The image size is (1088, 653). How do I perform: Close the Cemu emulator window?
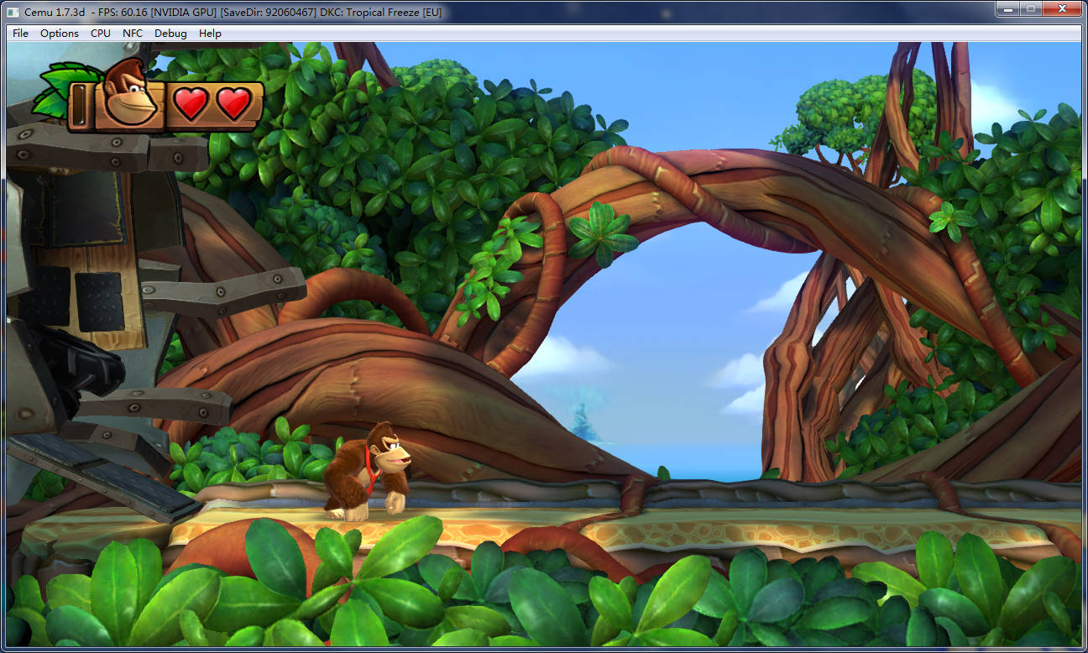click(1062, 9)
